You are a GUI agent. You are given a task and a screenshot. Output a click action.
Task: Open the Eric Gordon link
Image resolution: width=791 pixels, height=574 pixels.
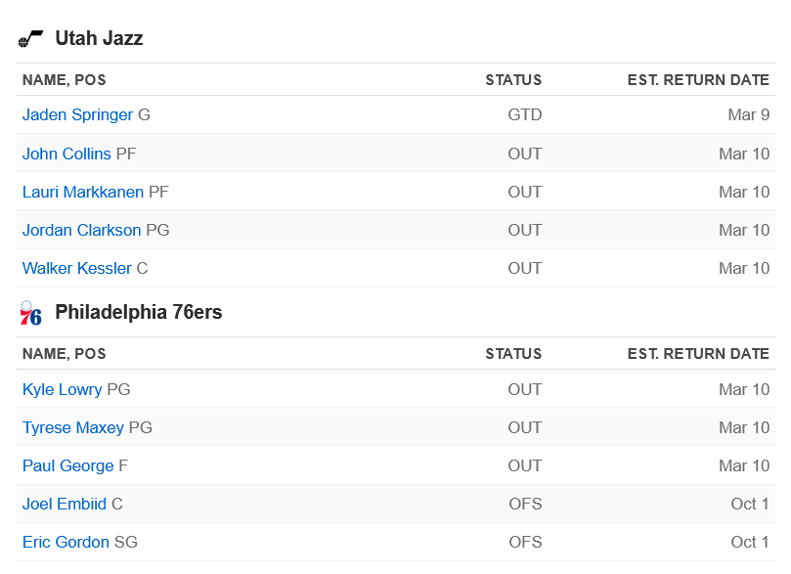coord(66,543)
